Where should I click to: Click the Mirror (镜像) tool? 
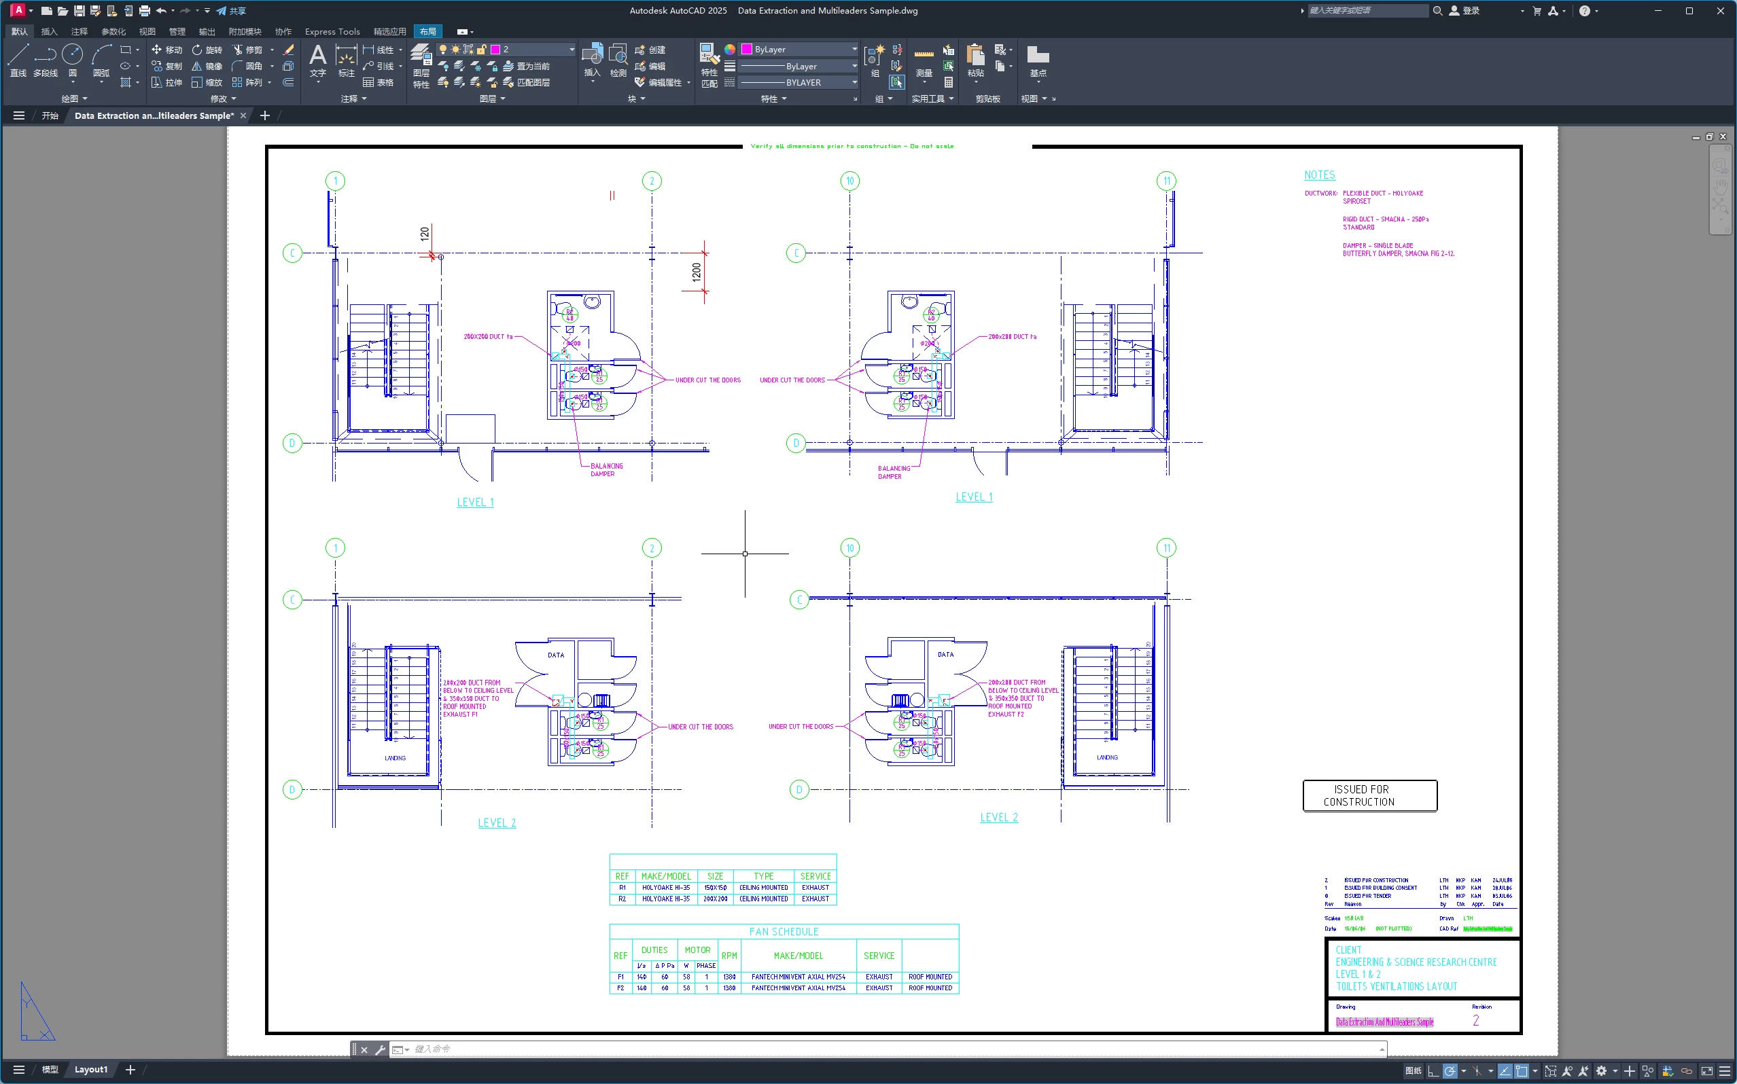[207, 66]
